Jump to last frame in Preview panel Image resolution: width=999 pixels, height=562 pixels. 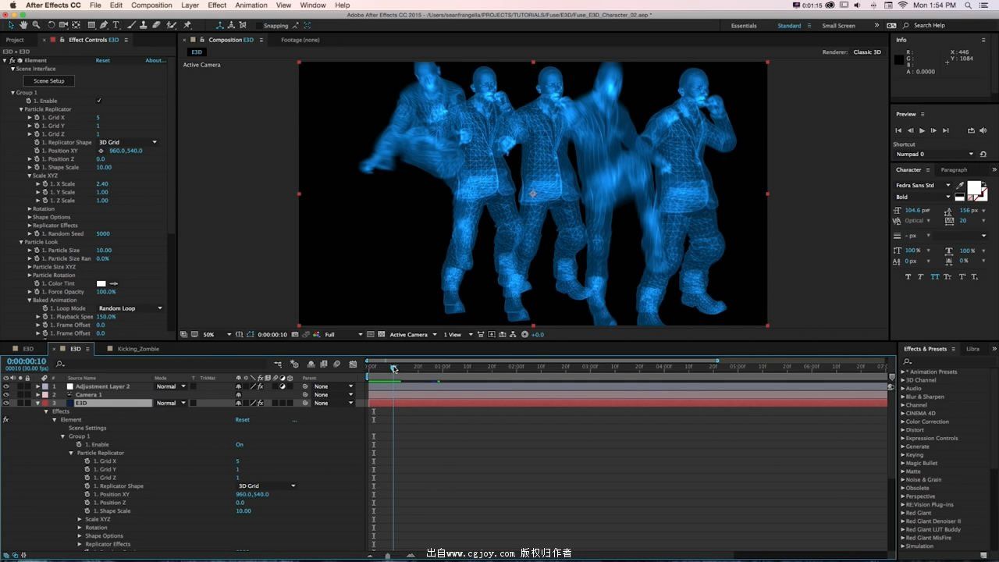[x=946, y=130]
